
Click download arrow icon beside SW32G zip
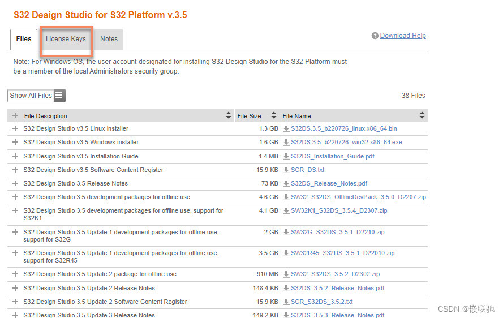286,232
